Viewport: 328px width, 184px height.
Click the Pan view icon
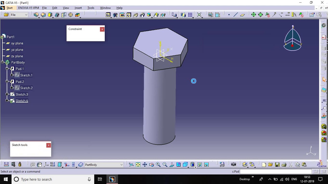145,165
